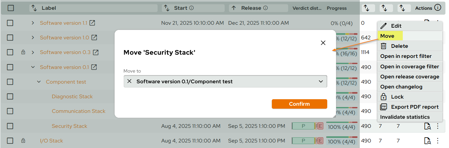Expand the Software version 1.0 tree row
Viewport: 449px width, 148px height.
tap(33, 37)
